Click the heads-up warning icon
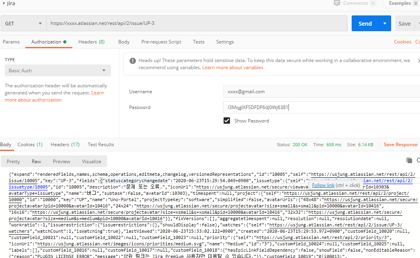This screenshot has width=420, height=258. click(x=133, y=61)
